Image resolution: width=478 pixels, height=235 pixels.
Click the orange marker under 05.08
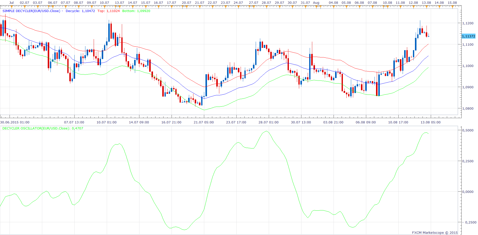(346, 7)
